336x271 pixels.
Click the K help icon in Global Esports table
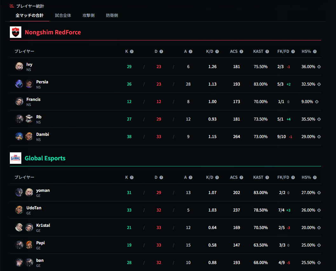click(x=132, y=177)
